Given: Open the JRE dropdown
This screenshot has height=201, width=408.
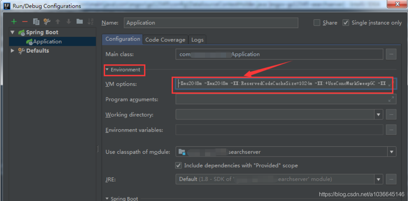Looking at the screenshot, I should click(x=378, y=179).
